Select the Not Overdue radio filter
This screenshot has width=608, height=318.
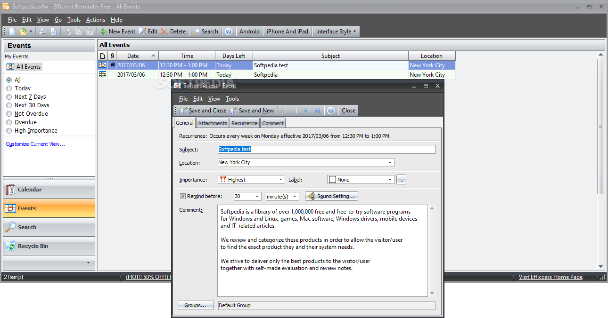tap(9, 114)
